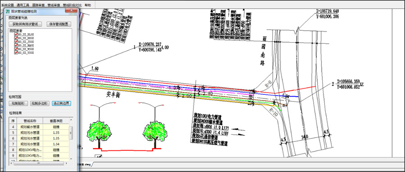Click results table horizontal scrollbar left arrow
The width and height of the screenshot is (405, 172).
click(x=11, y=163)
